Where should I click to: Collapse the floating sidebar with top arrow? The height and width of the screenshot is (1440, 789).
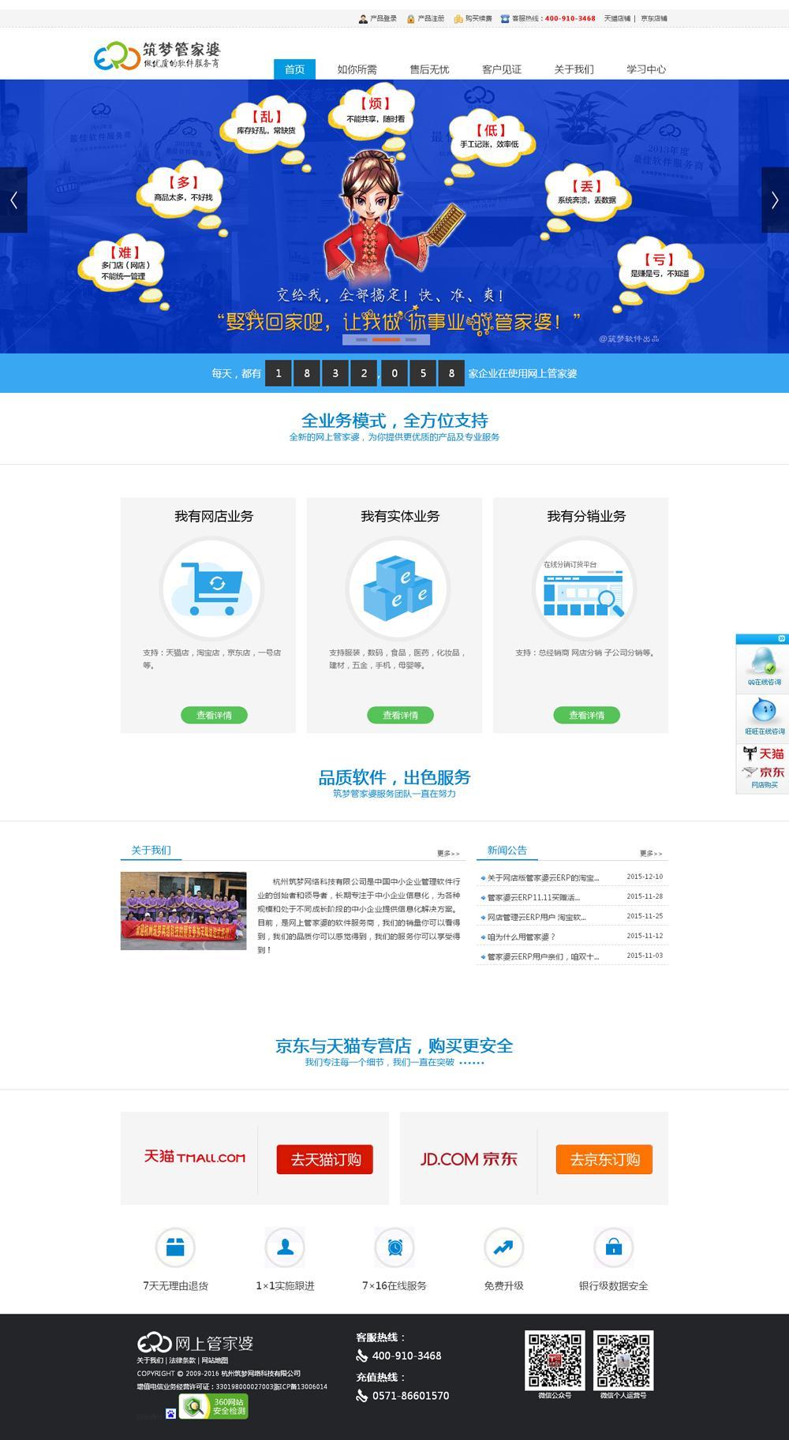(781, 638)
